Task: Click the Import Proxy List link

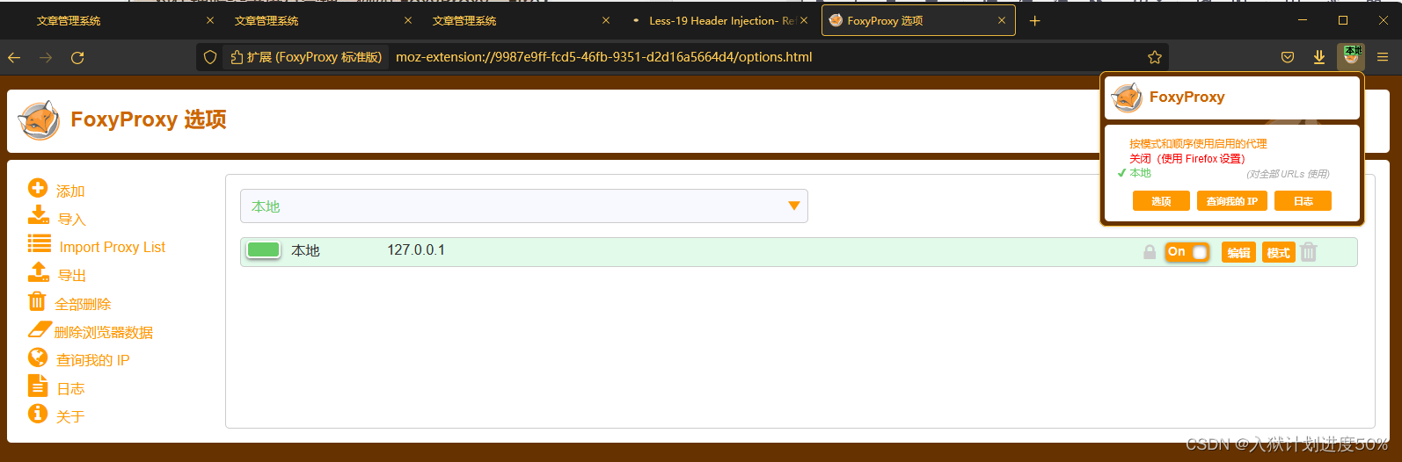Action: pyautogui.click(x=113, y=248)
